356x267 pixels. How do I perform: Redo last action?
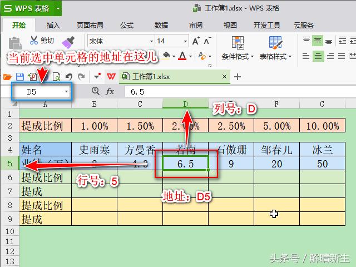click(81, 77)
